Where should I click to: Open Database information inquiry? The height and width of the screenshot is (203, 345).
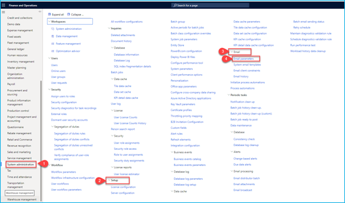[x=126, y=55]
